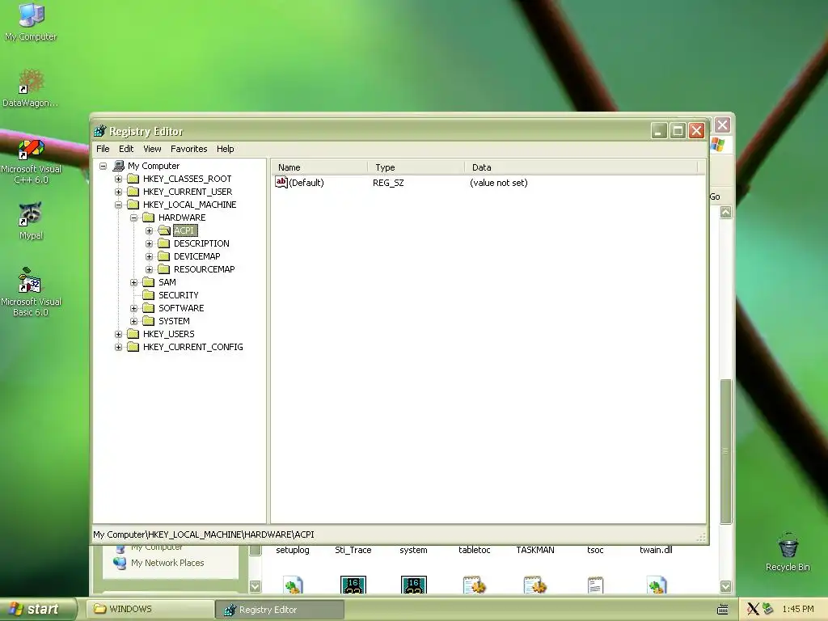
Task: Click the DEVICEMAP folder icon
Action: pyautogui.click(x=163, y=256)
